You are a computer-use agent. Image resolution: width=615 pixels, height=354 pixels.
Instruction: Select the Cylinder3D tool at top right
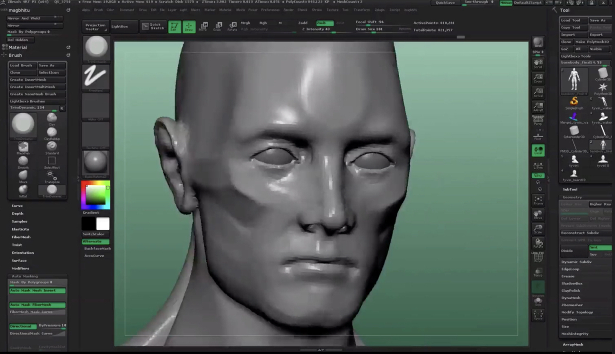[x=602, y=74]
